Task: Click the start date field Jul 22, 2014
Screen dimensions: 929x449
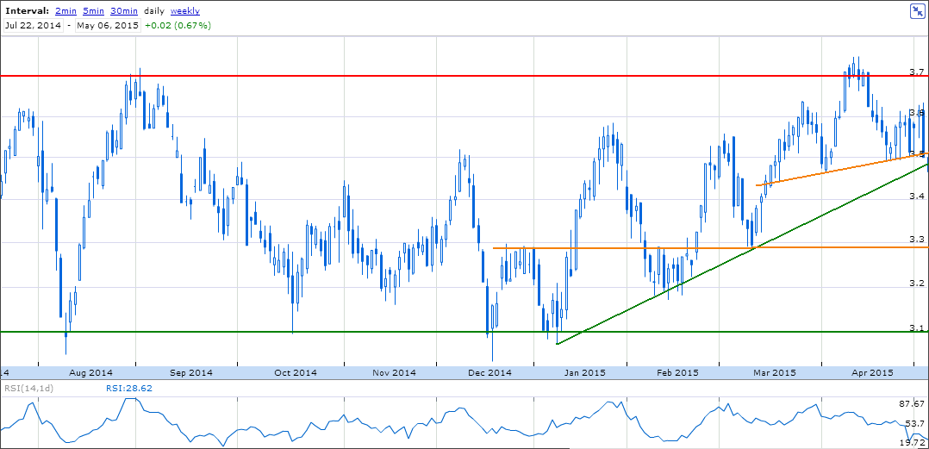Action: (33, 25)
